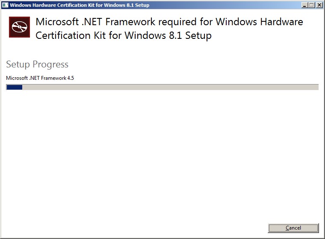
Task: Click the window title bar caption text
Action: [x=80, y=5]
